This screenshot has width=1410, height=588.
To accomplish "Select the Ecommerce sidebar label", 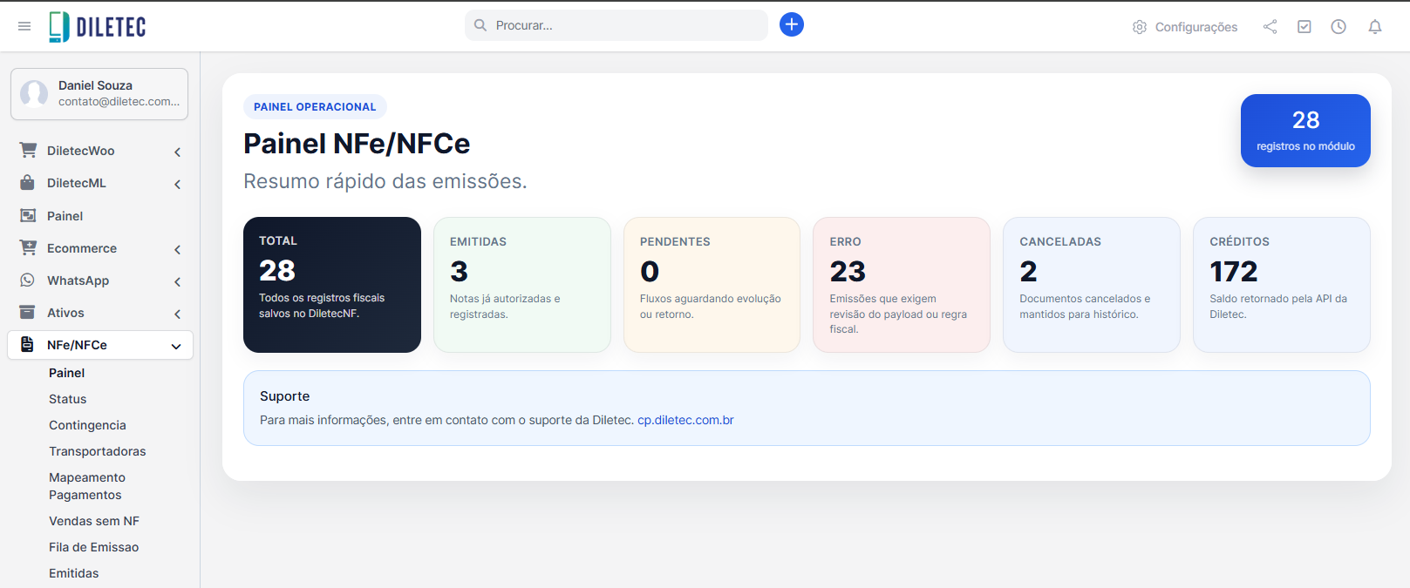I will click(x=82, y=248).
